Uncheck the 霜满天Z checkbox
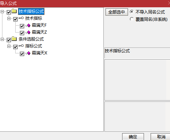170x140 pixels. click(x=22, y=33)
